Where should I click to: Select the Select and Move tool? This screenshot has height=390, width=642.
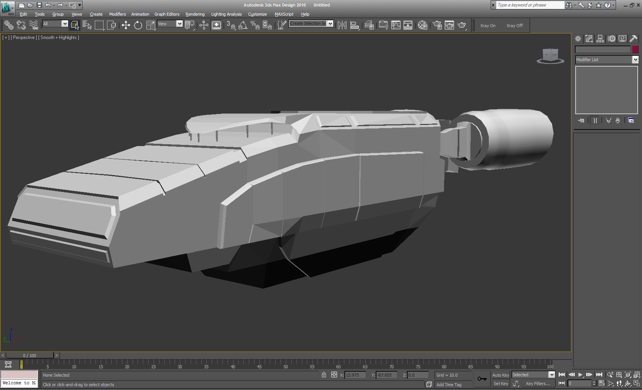[126, 25]
